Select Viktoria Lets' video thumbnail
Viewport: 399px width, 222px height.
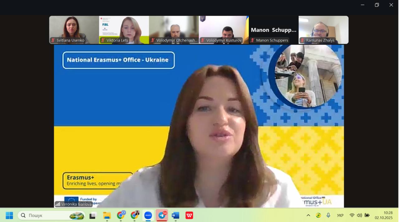tap(124, 30)
